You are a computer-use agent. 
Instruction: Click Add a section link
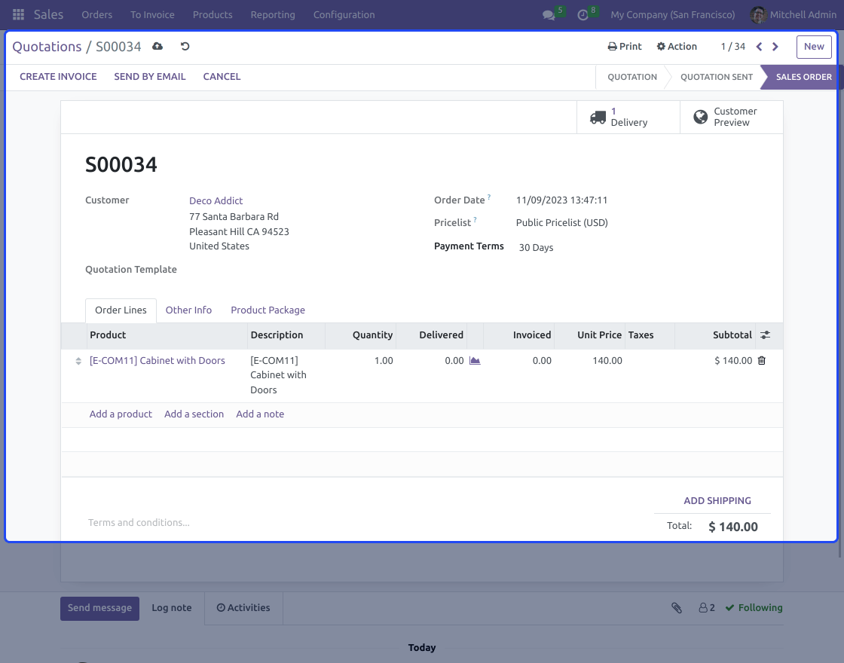194,414
